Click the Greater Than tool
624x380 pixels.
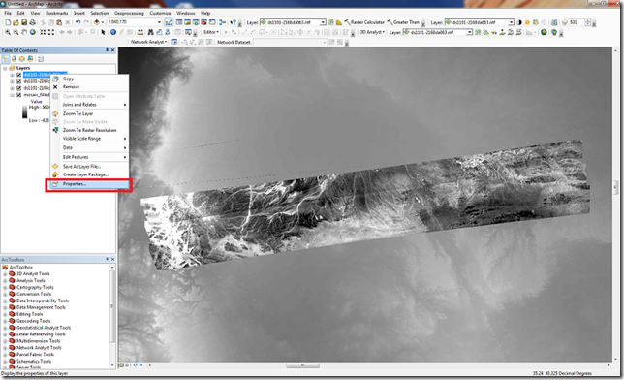click(403, 22)
